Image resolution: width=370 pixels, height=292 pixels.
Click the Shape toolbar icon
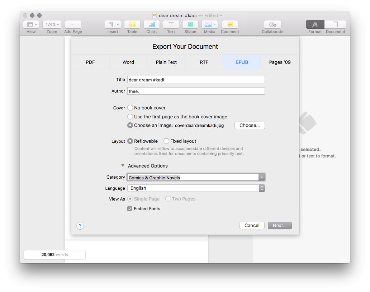[x=190, y=24]
